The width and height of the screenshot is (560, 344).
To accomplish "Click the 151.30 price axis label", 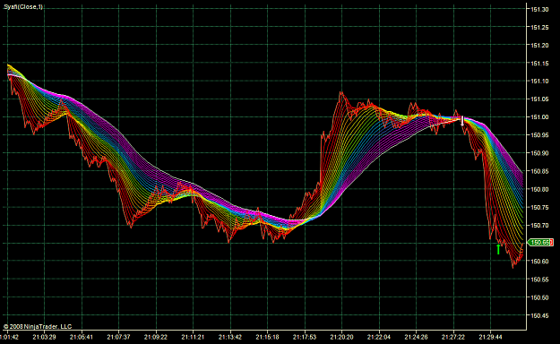I will 539,10.
